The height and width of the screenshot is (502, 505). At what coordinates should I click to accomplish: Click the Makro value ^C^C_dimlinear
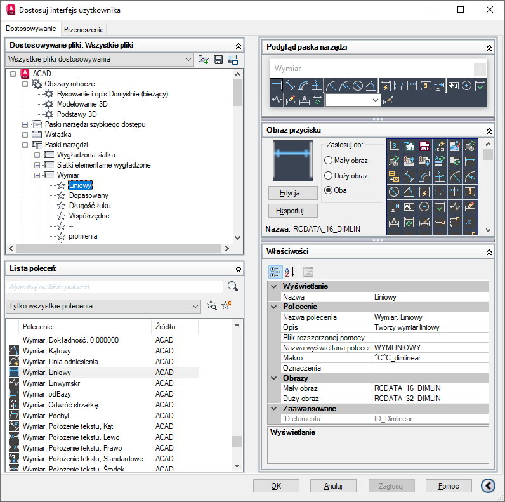pyautogui.click(x=431, y=358)
